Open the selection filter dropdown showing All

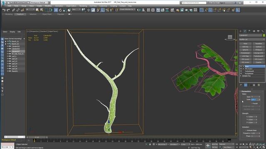click(30, 10)
